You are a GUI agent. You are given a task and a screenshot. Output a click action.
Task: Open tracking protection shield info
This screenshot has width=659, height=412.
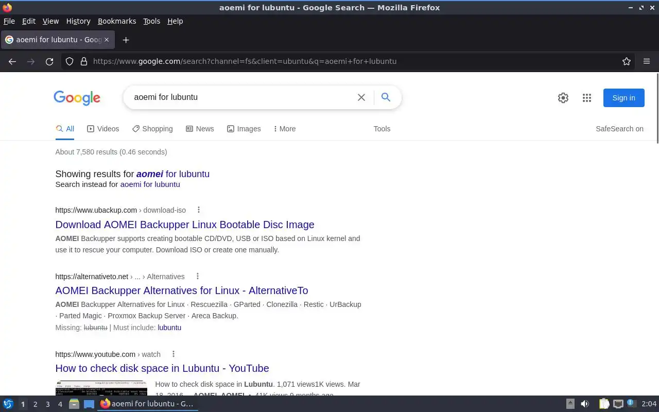[70, 61]
